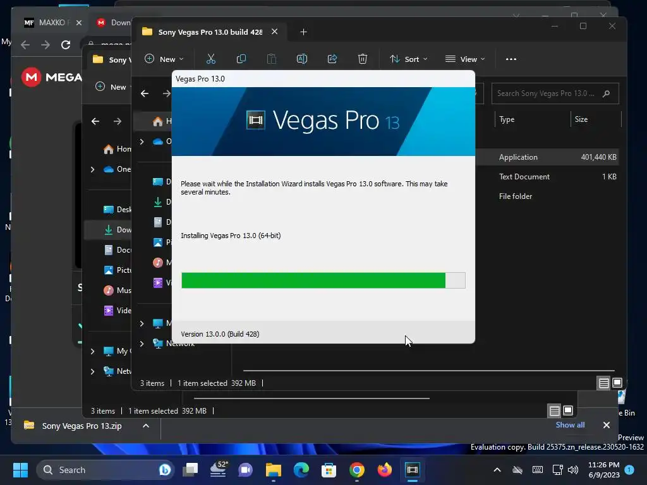
Task: Open the See more three-dots menu
Action: pos(511,59)
